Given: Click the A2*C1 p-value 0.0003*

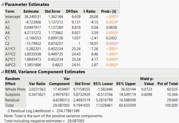Looking at the screenshot, I should click(112, 59).
